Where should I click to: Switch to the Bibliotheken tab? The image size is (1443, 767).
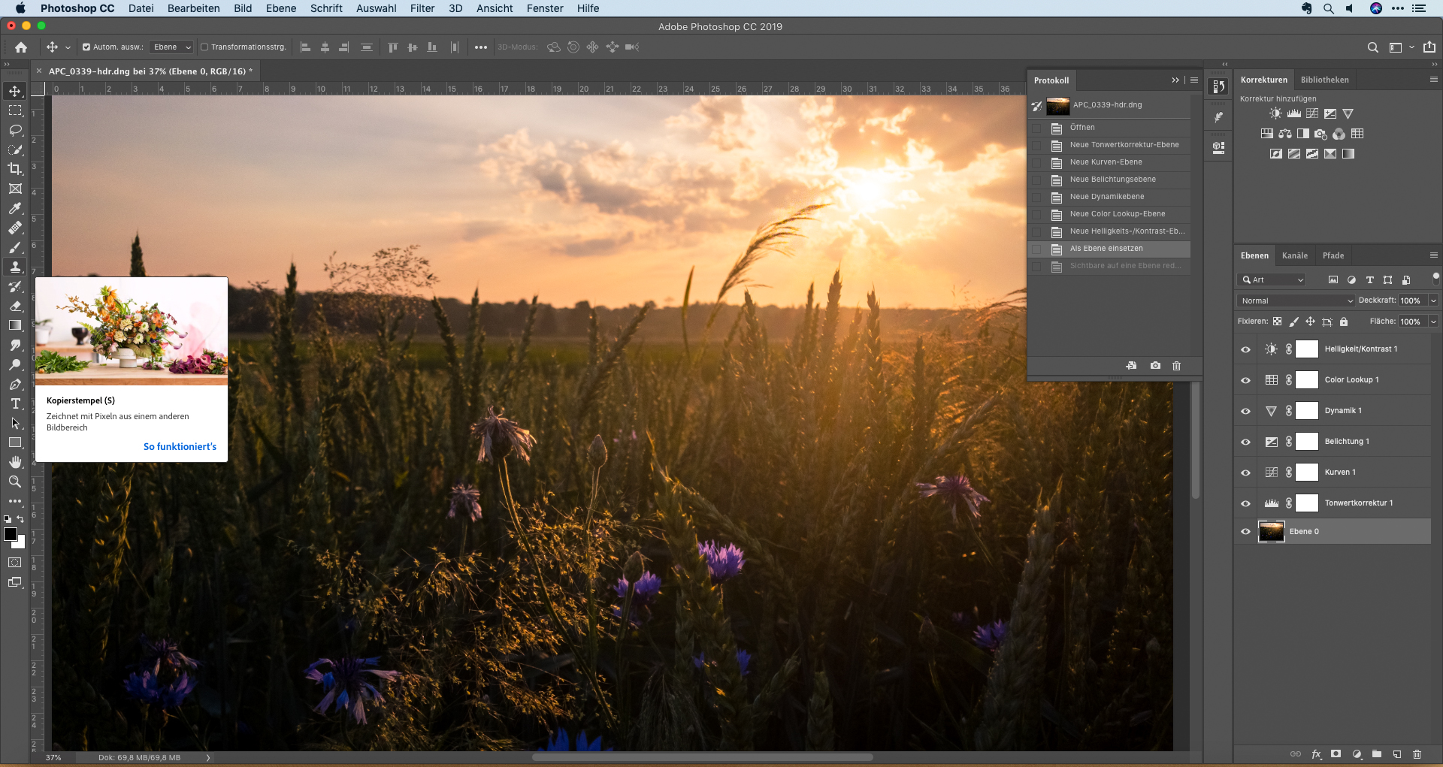click(1325, 80)
